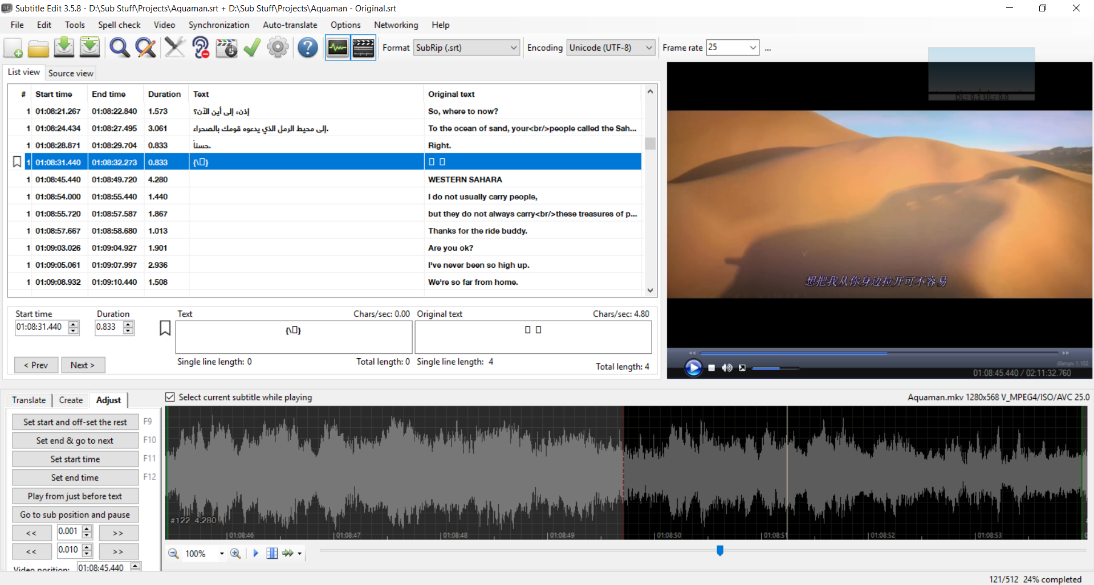Switch to the Create tab
The height and width of the screenshot is (585, 1094).
(71, 400)
